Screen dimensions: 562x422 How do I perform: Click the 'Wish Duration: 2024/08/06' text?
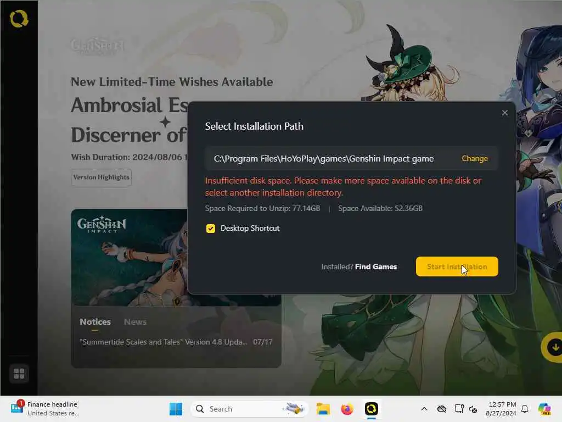129,157
